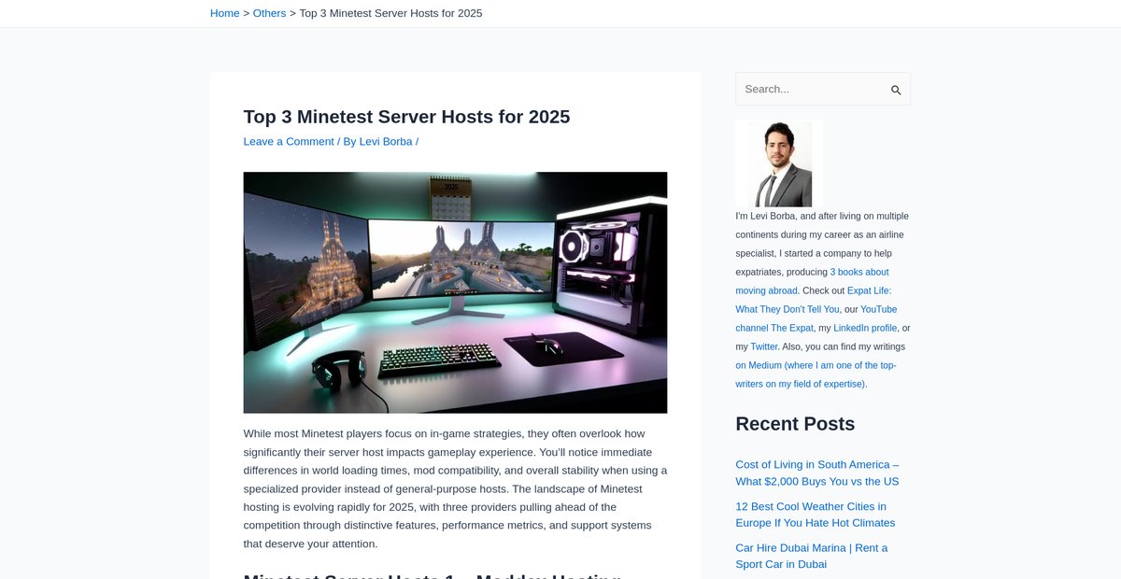Click the Leave a Comment link

289,141
